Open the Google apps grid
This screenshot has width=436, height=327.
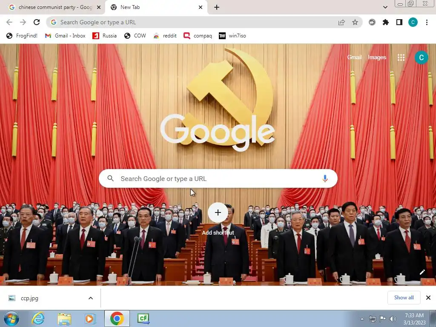point(401,57)
